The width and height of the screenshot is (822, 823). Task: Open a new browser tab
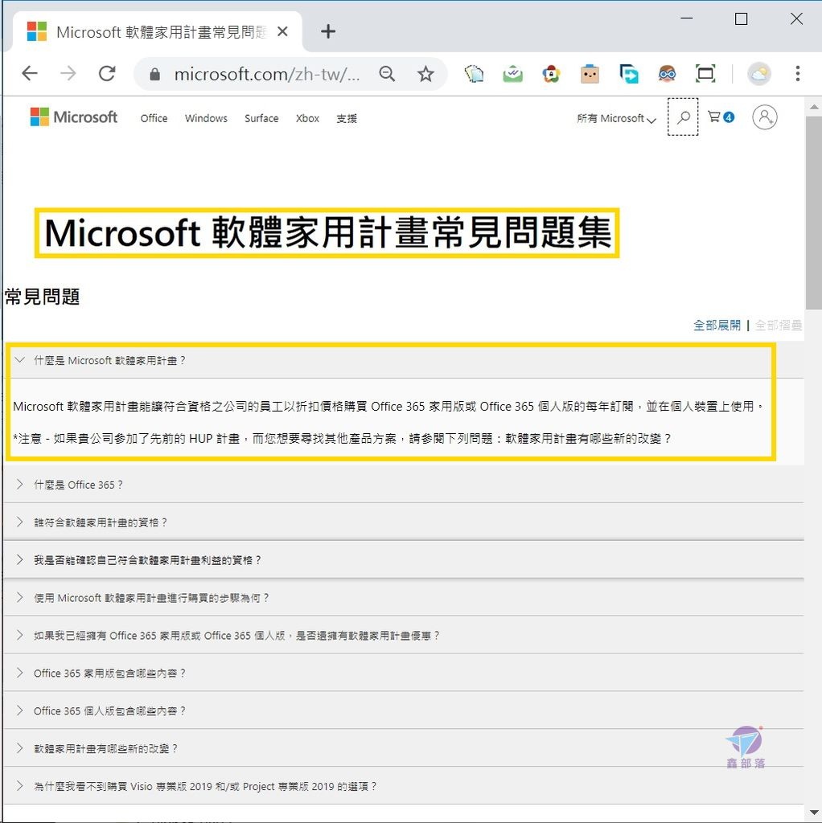pos(327,31)
